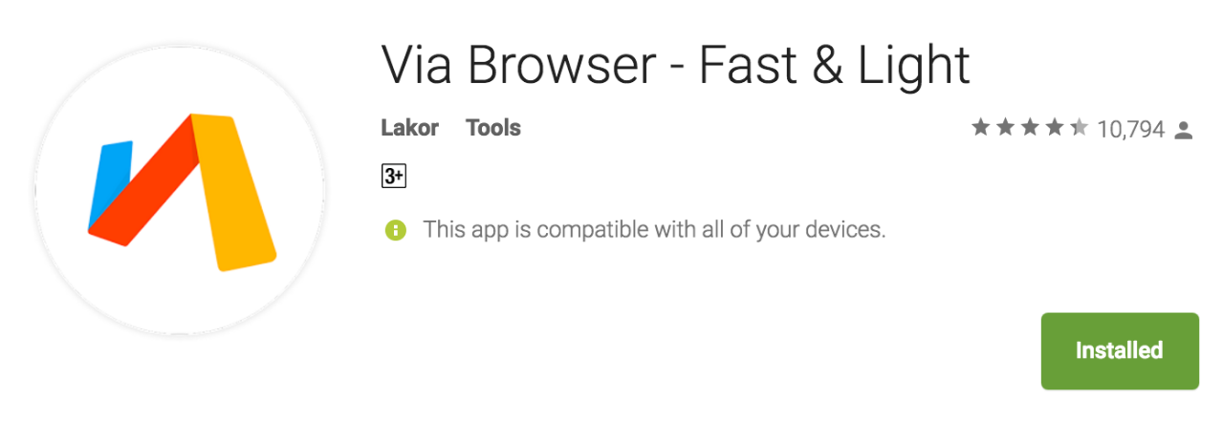The image size is (1223, 441).
Task: Select the third rating star
Action: tap(1030, 127)
